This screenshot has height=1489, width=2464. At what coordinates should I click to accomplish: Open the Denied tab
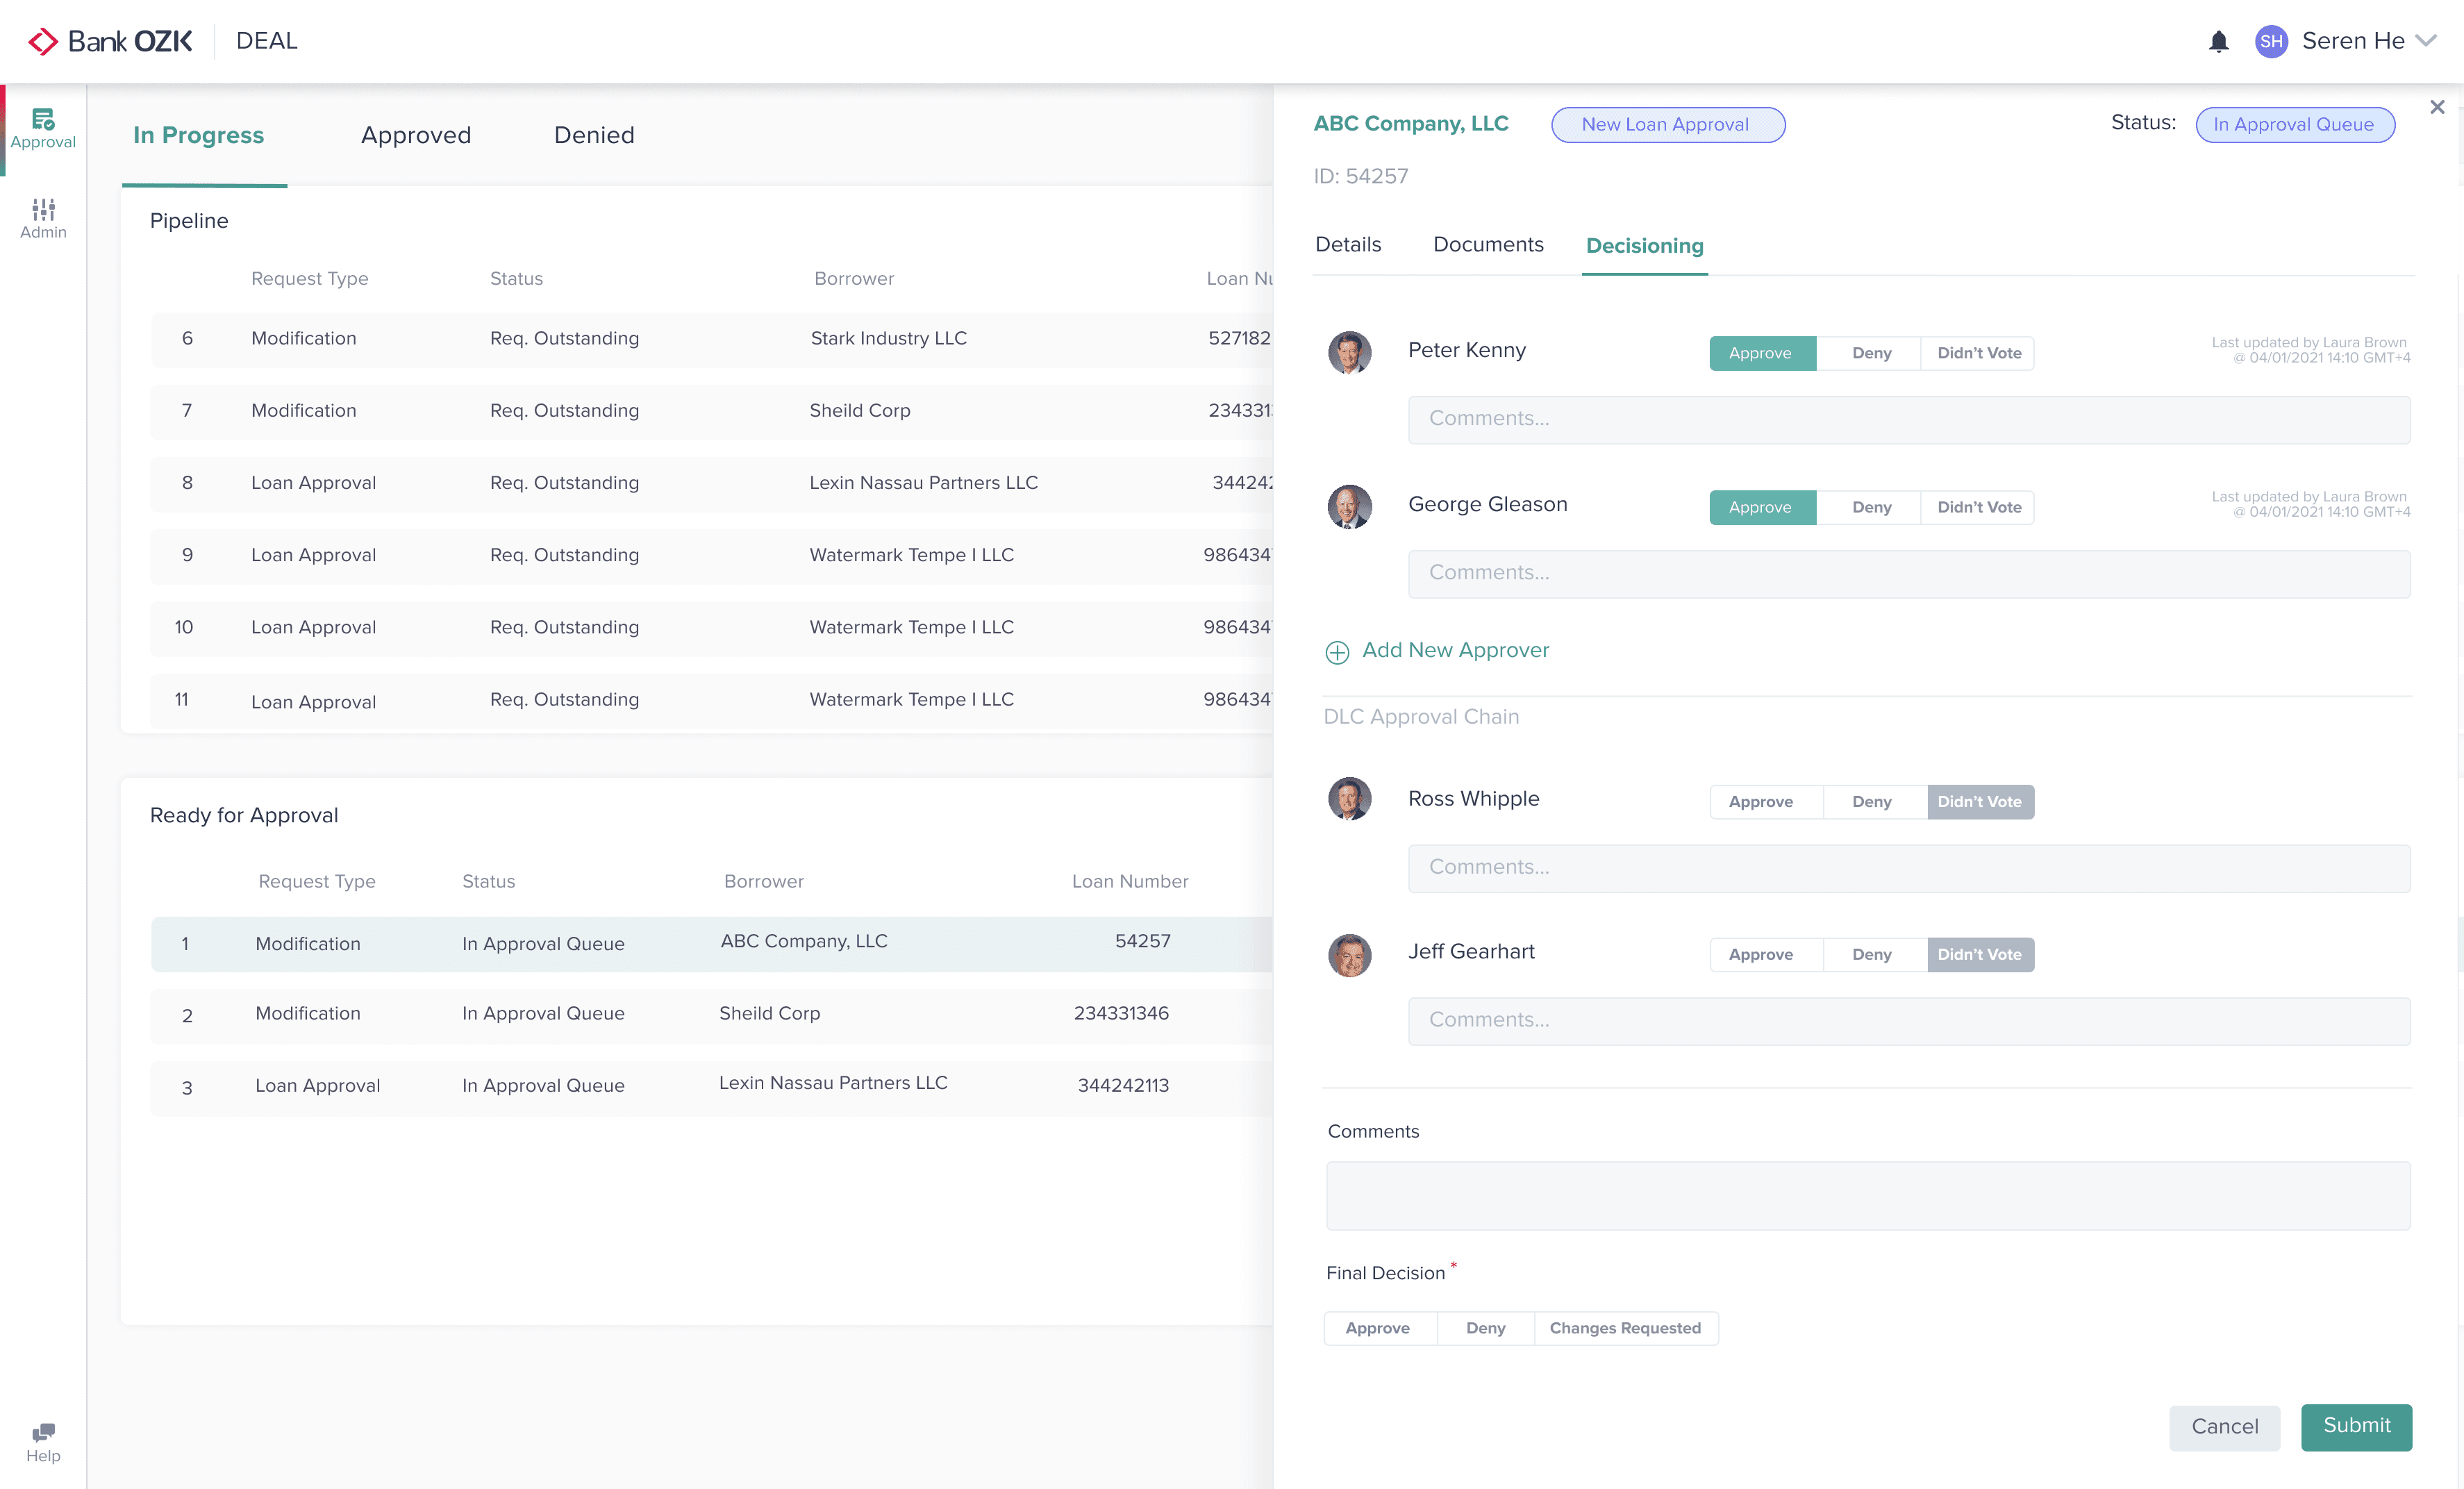point(594,135)
